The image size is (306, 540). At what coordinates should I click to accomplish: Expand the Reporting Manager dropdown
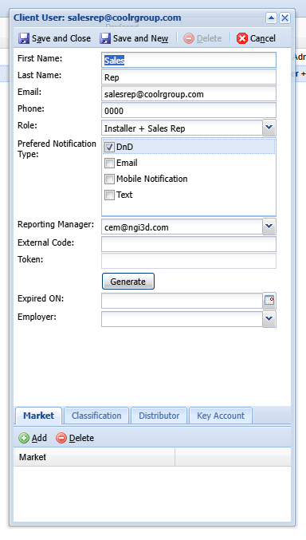pyautogui.click(x=269, y=227)
